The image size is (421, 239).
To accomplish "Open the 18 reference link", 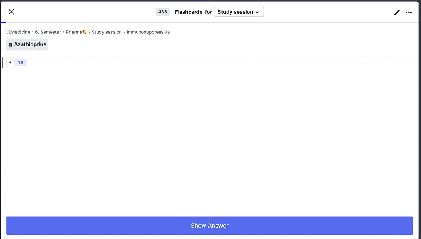I will 20,62.
